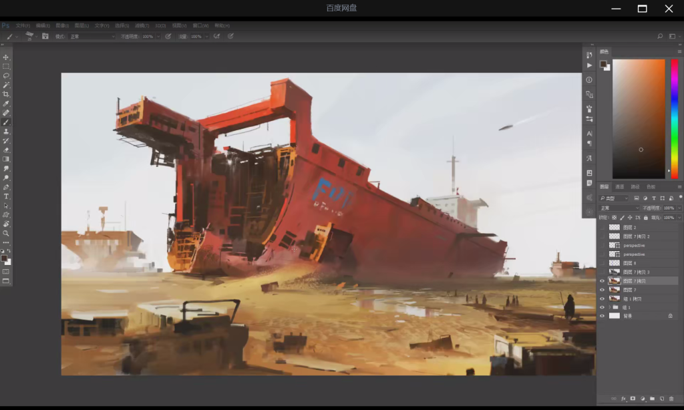Select the Lasso tool
The height and width of the screenshot is (410, 684).
coord(6,75)
